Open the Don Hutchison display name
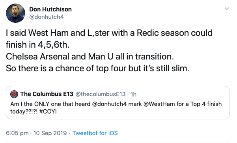This screenshot has height=143, width=237. click(50, 9)
